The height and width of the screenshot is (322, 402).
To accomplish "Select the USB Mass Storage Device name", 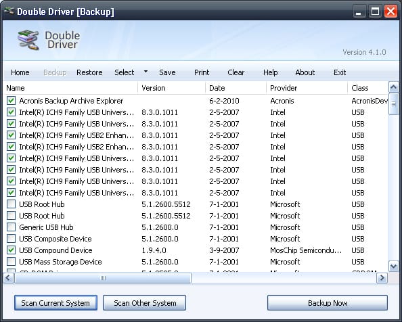I will coord(60,262).
